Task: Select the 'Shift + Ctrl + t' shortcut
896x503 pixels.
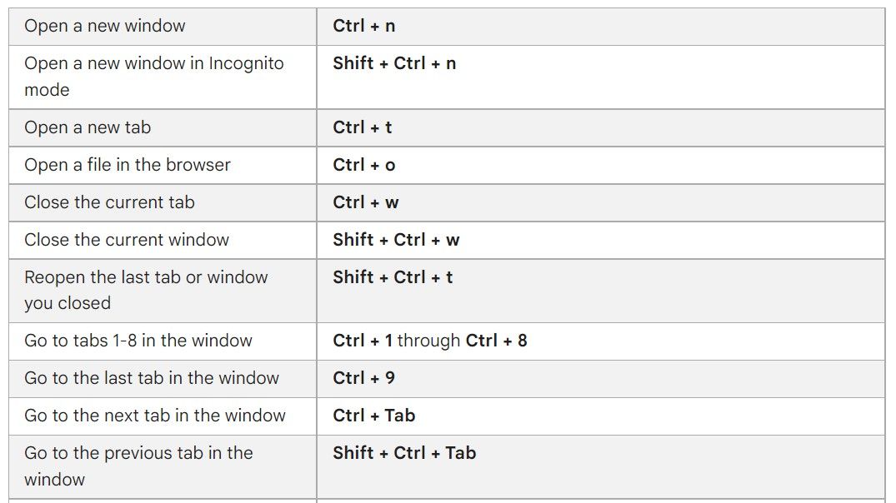Action: [x=393, y=277]
